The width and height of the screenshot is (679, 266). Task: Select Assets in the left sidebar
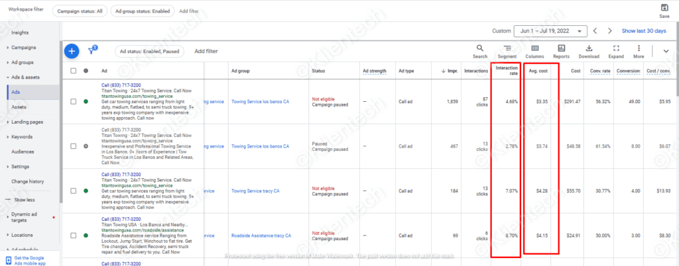pos(19,107)
